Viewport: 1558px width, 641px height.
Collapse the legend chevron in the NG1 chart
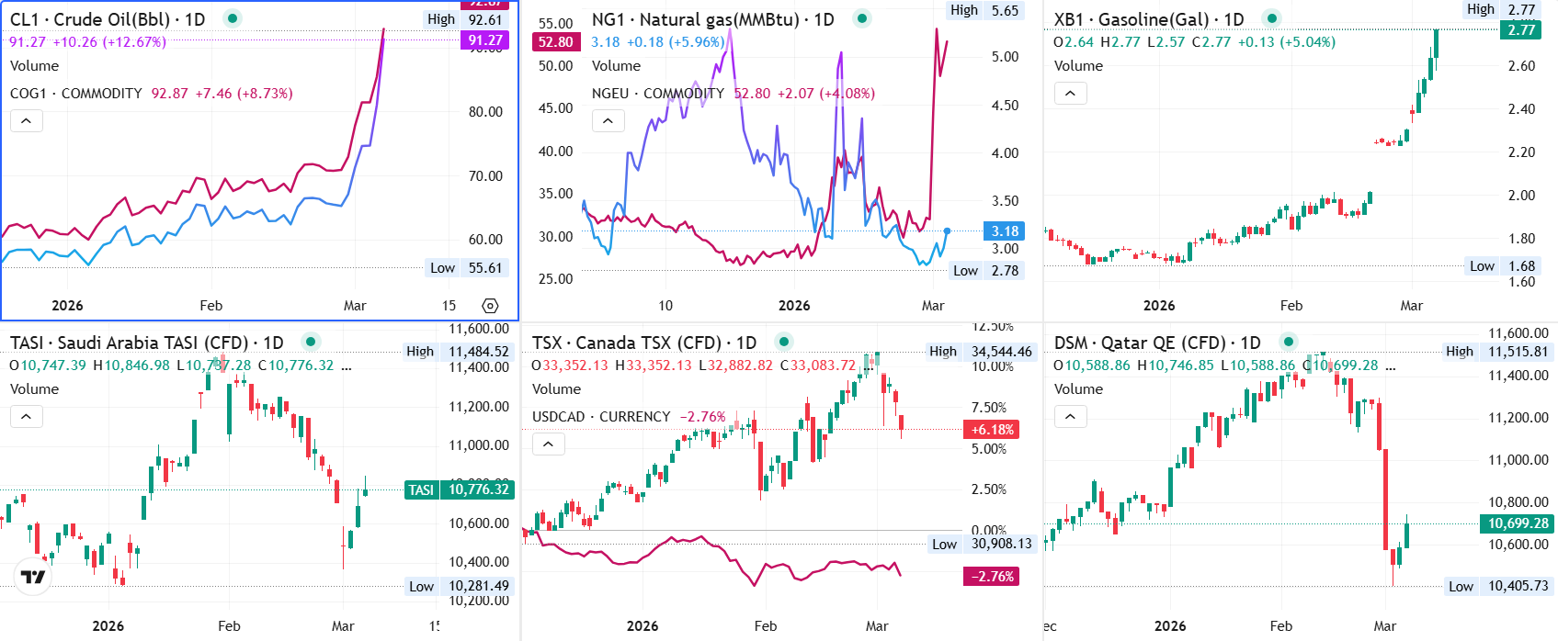608,121
